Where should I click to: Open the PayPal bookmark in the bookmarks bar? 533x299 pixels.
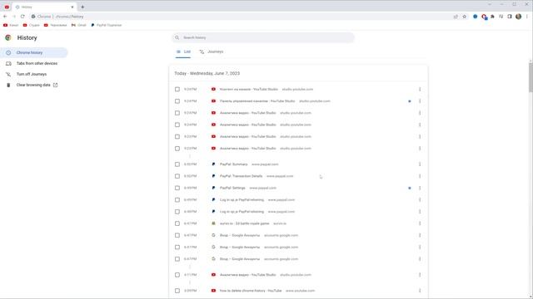click(x=107, y=25)
